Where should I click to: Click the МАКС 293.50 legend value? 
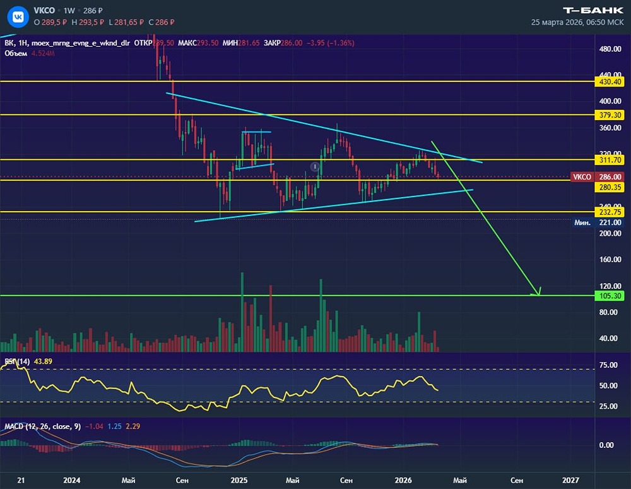click(198, 43)
